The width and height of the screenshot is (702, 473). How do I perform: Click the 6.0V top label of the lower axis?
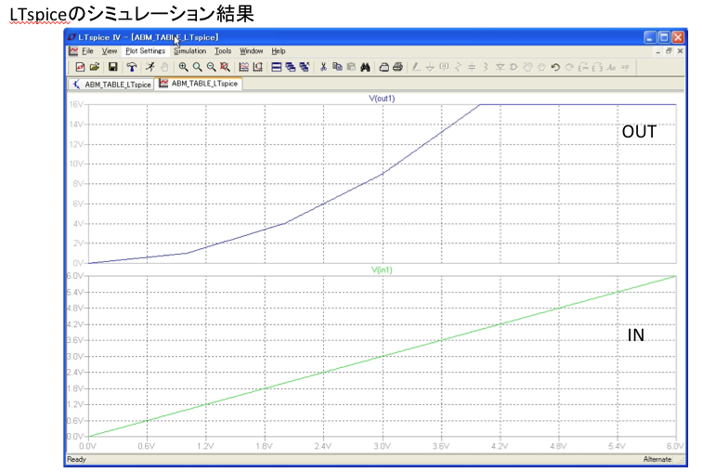[75, 276]
